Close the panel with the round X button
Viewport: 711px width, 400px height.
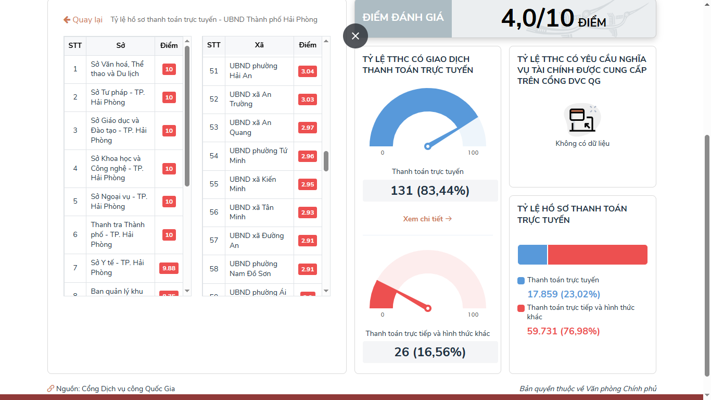355,36
